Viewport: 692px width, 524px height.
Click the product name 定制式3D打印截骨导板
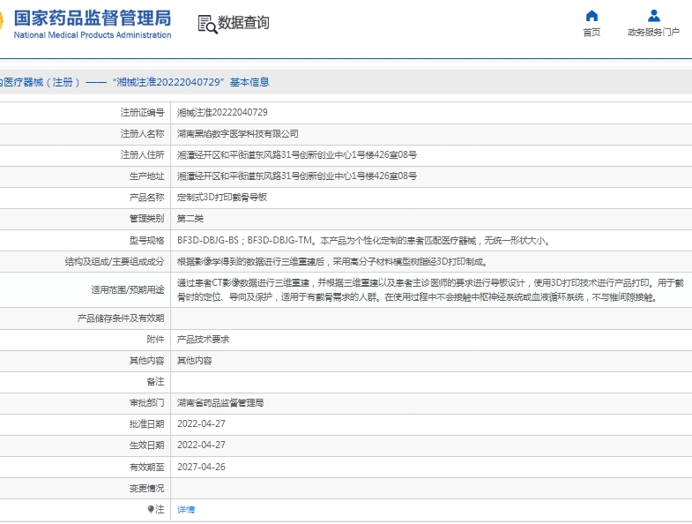[x=222, y=198]
